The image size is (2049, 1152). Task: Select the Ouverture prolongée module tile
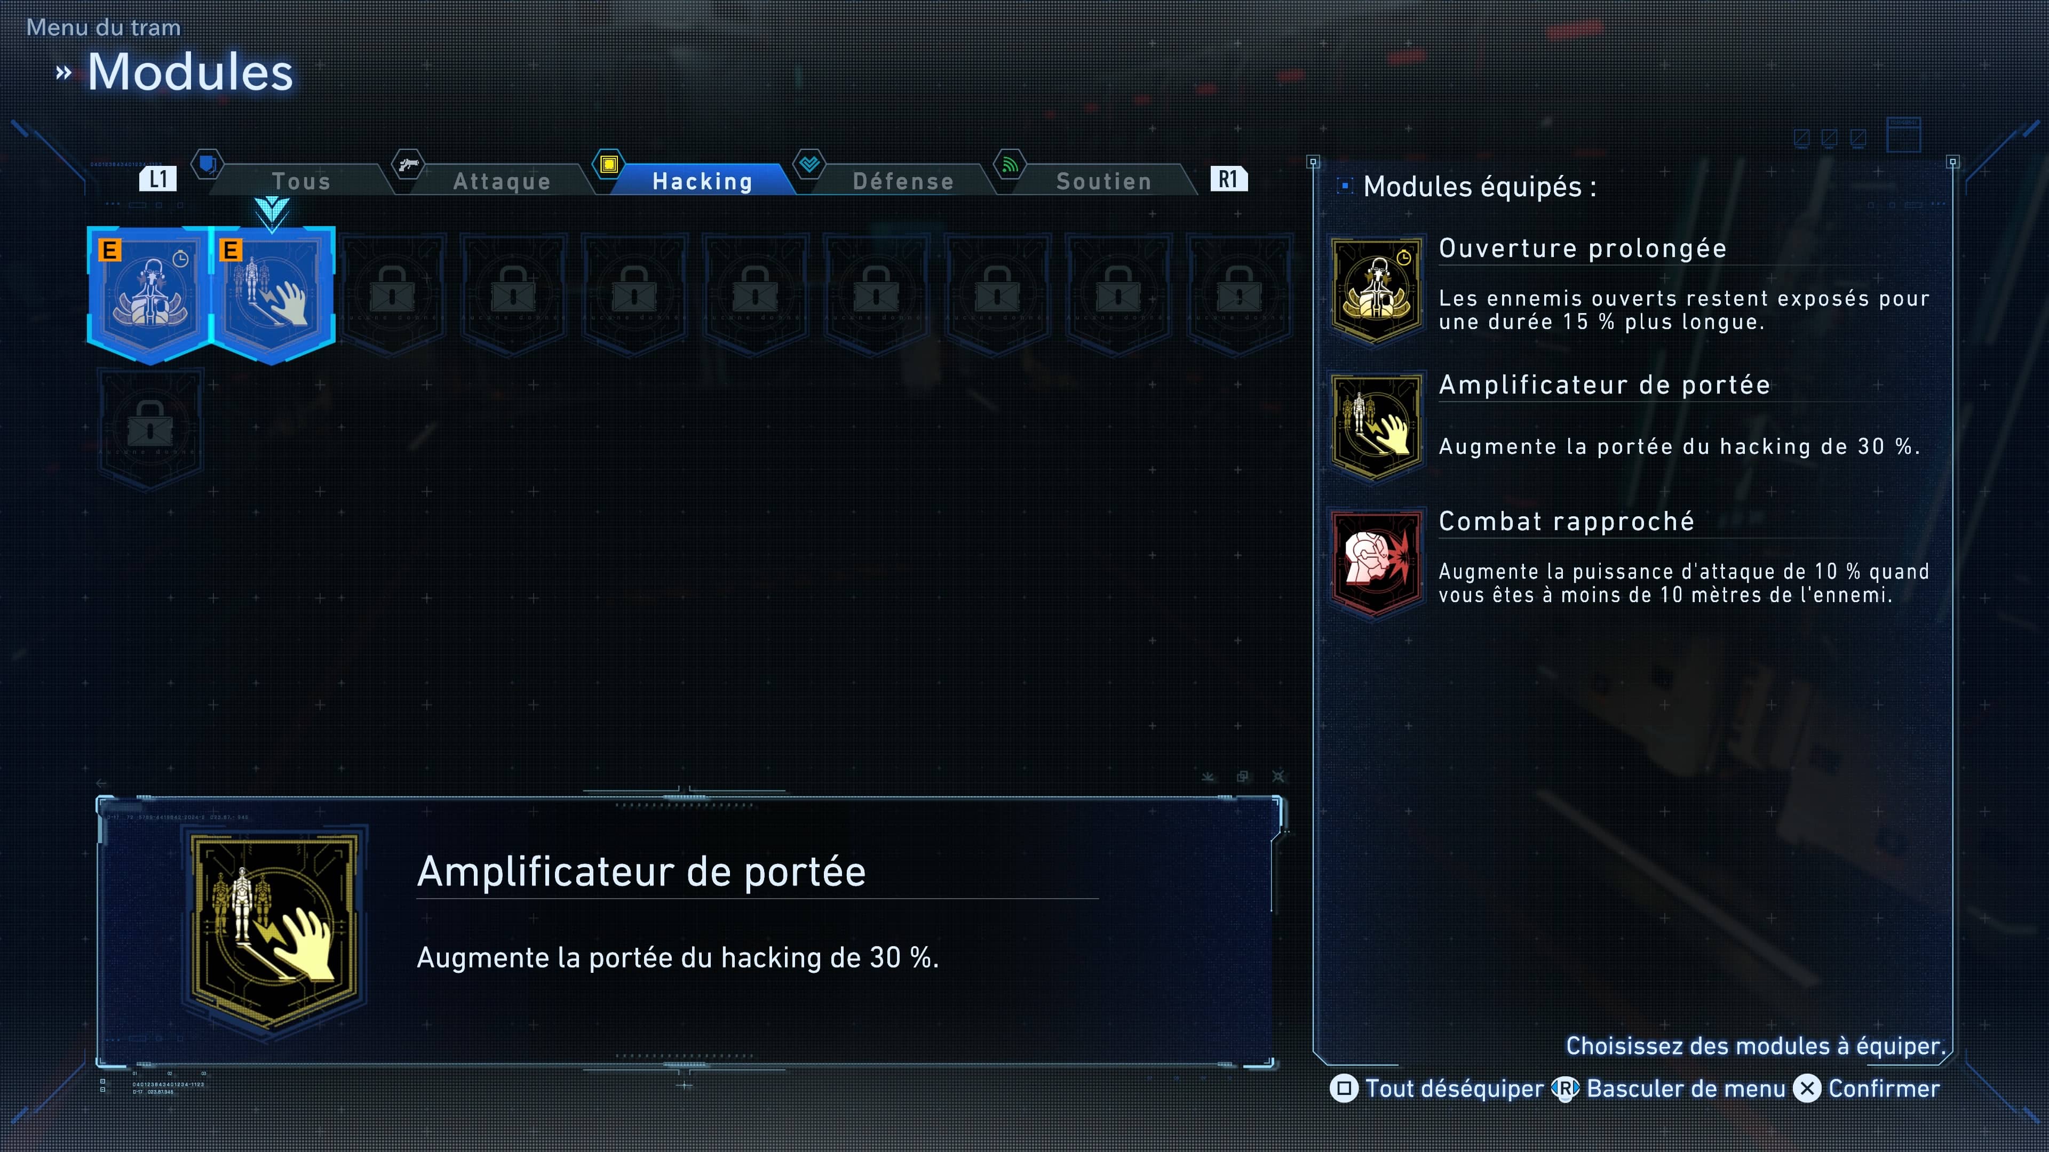[x=149, y=295]
